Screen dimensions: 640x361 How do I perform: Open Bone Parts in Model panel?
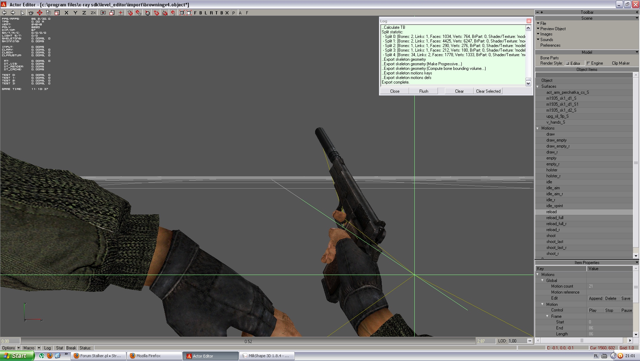coord(549,58)
